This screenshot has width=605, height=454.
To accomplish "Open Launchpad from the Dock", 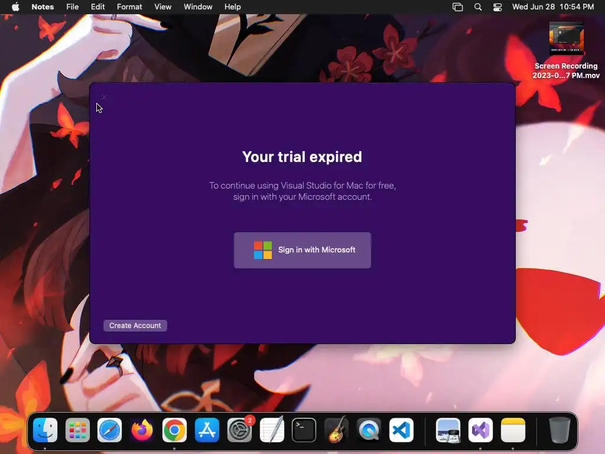I will pyautogui.click(x=77, y=430).
